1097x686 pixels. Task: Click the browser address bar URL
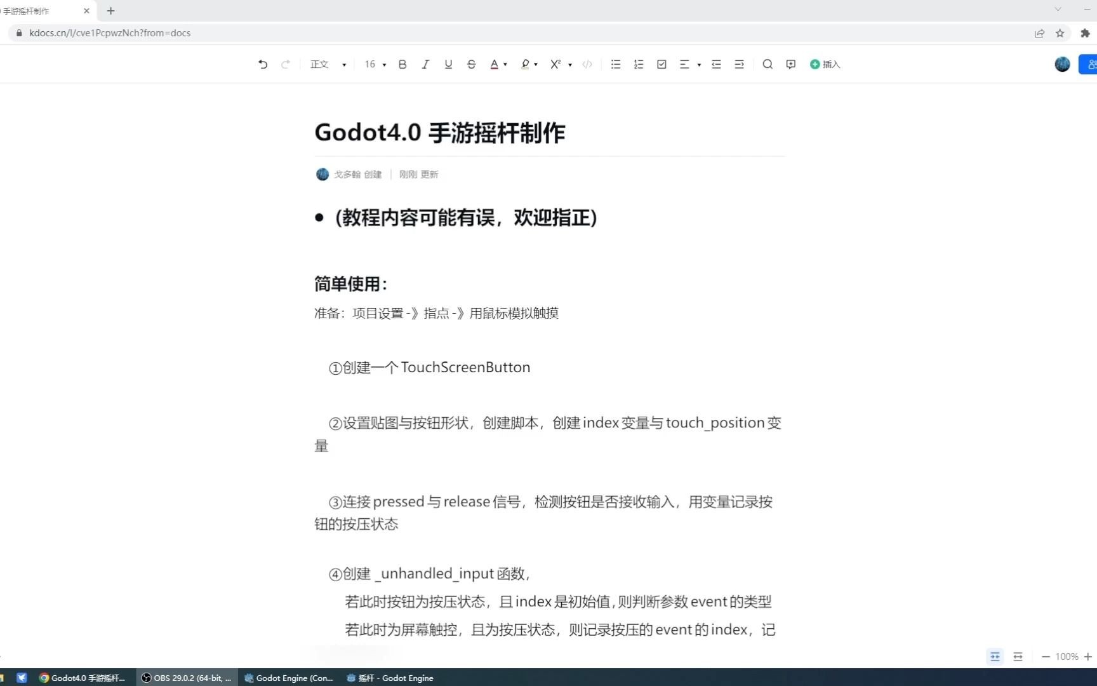[x=110, y=33]
